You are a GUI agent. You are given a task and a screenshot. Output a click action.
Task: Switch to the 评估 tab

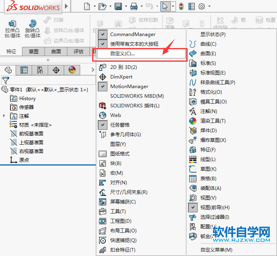(x=79, y=52)
